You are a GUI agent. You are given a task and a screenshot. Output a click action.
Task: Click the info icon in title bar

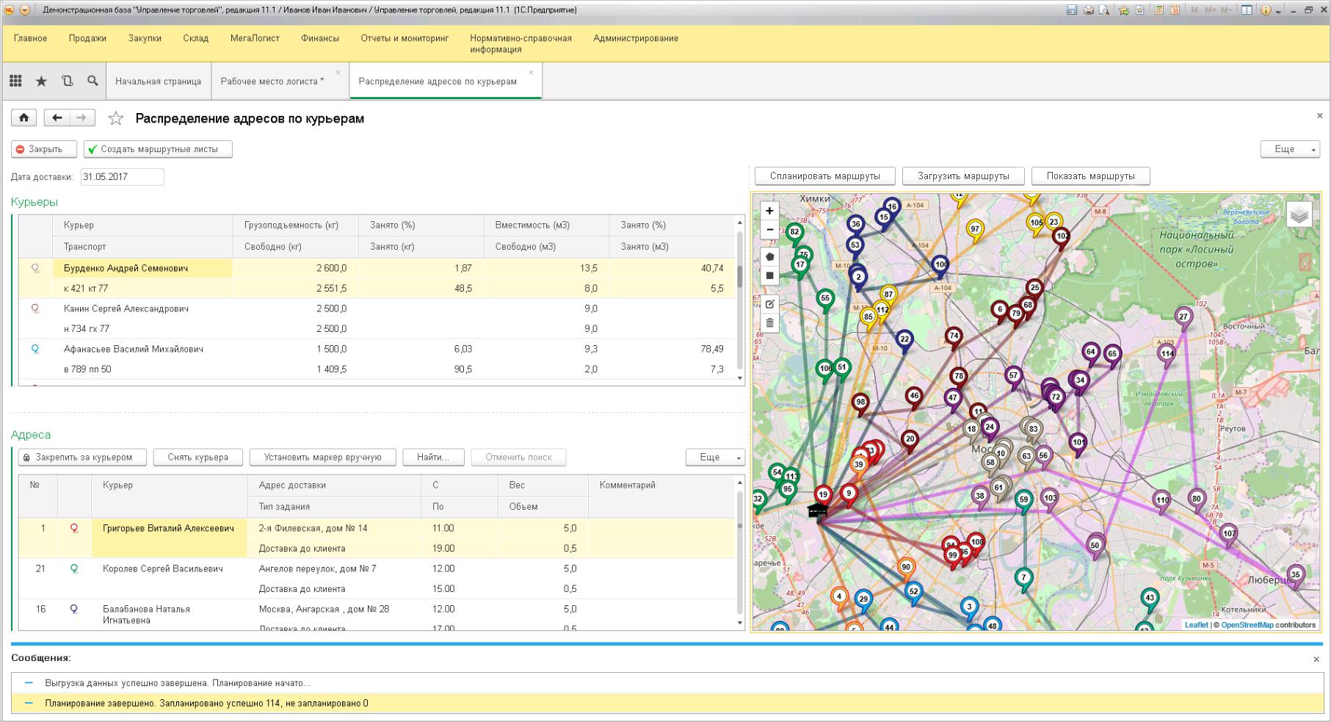pyautogui.click(x=1266, y=10)
